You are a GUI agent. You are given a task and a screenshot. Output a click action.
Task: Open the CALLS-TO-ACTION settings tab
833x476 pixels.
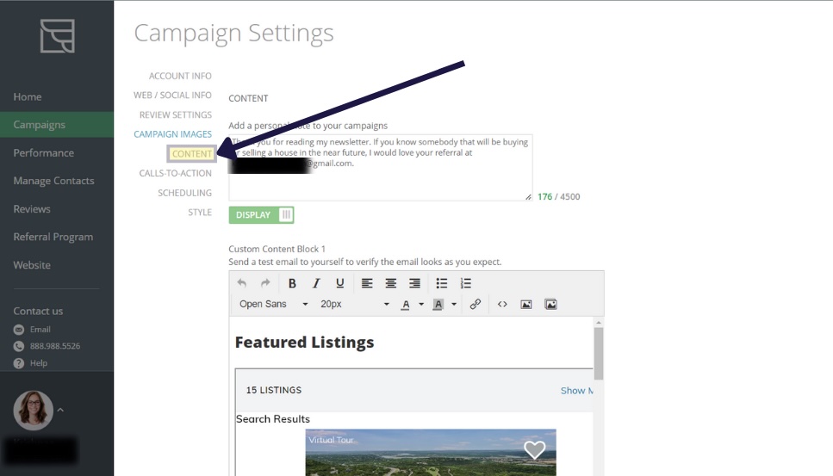point(176,173)
